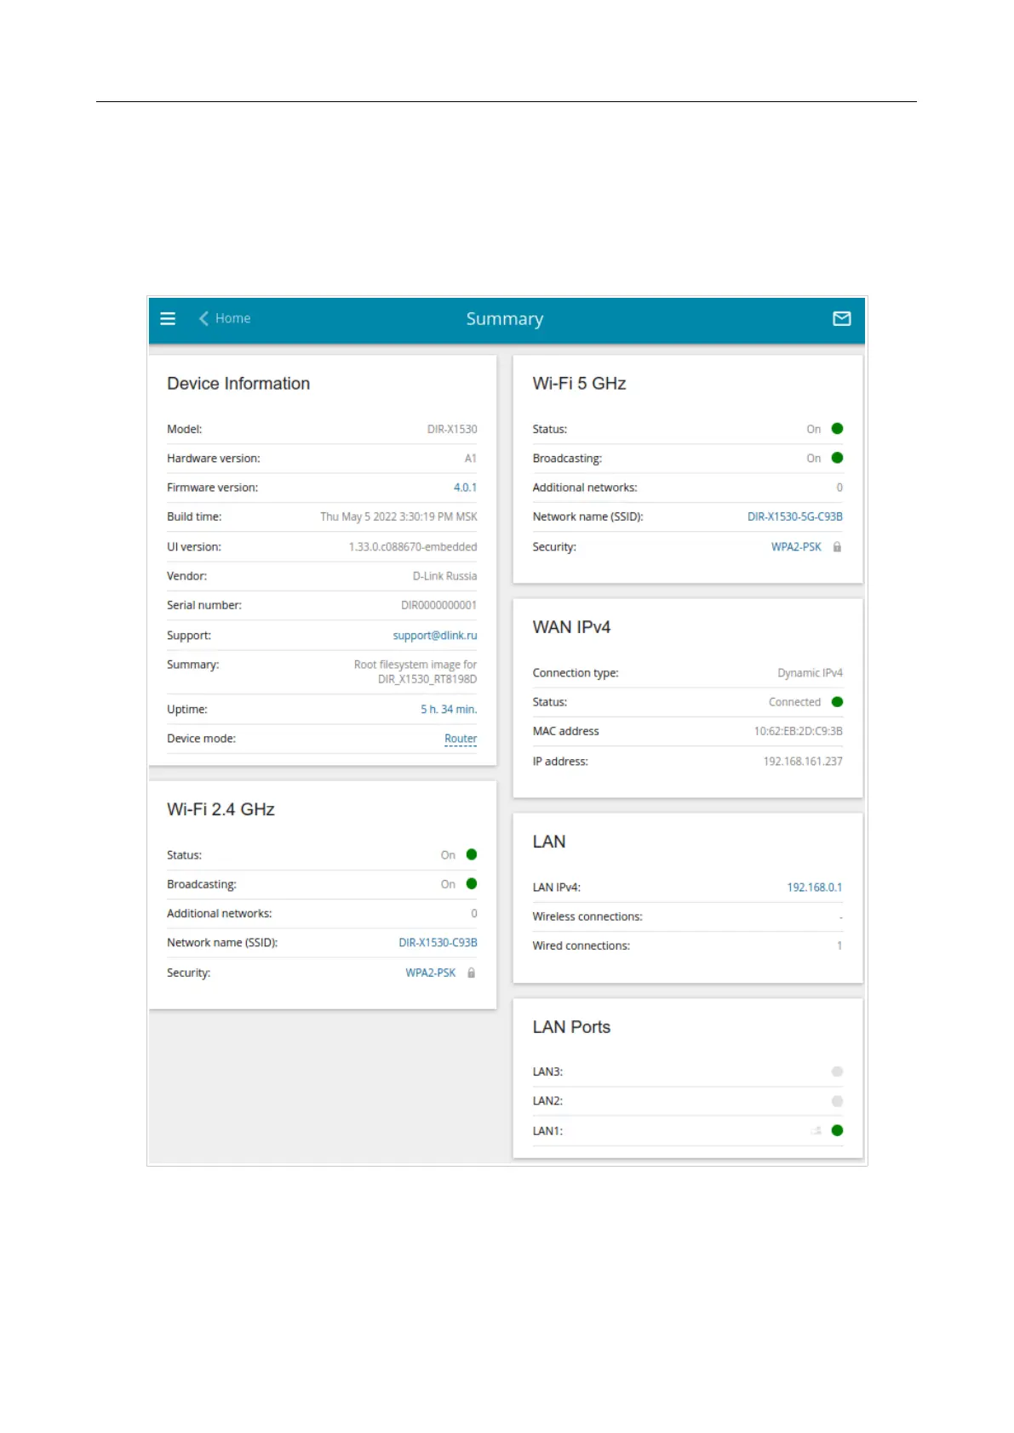Image resolution: width=1014 pixels, height=1433 pixels.
Task: Click the LAN1 port green indicator
Action: (x=837, y=1130)
